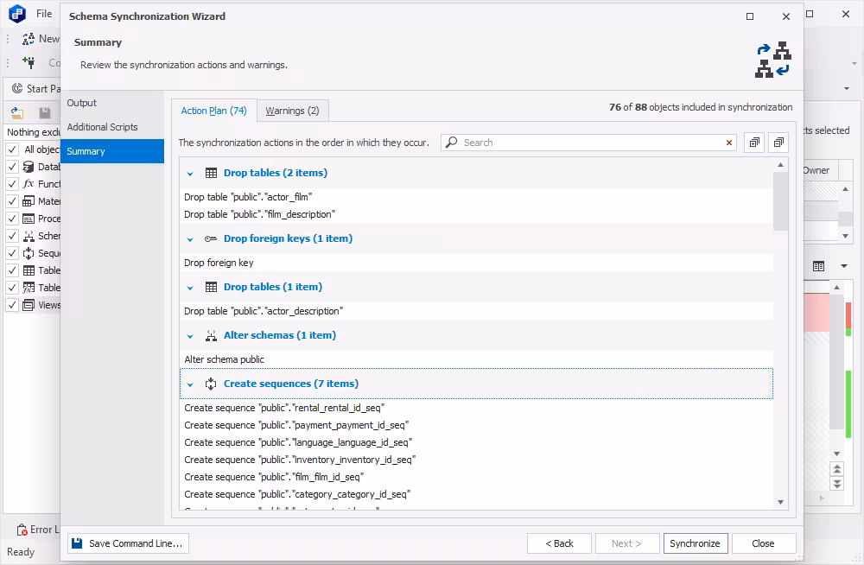Toggle the Sequences checkbox
This screenshot has width=864, height=565.
(x=12, y=253)
